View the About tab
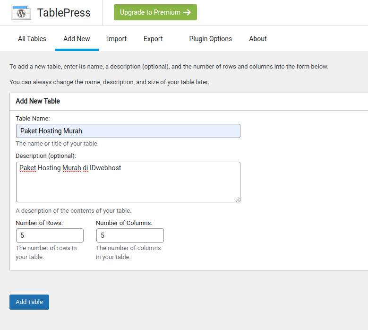This screenshot has height=330, width=368. (x=257, y=39)
